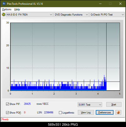The height and width of the screenshot is (127, 126).
Task: Open the Options menu
Action: click(x=7, y=9)
